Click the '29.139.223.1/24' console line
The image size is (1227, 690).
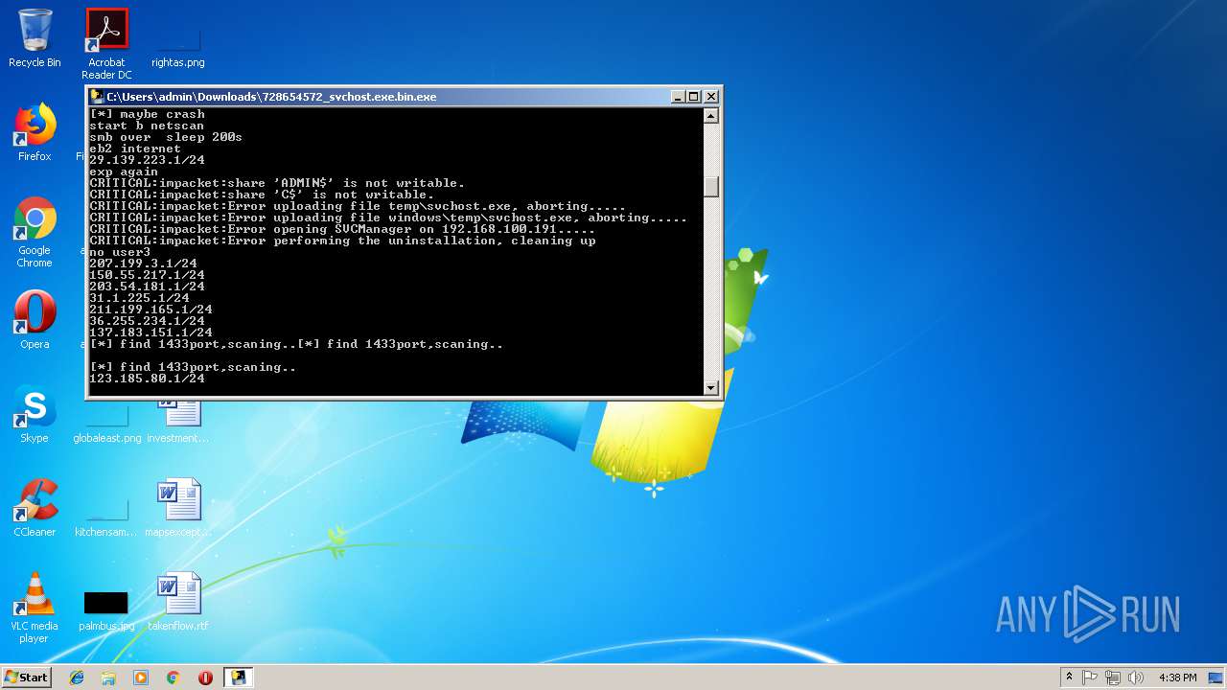[147, 160]
